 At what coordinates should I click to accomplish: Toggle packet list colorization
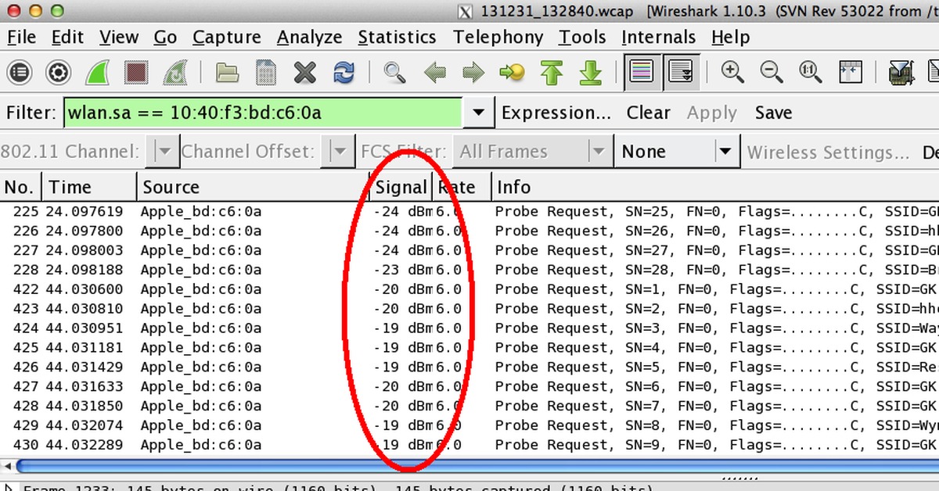tap(642, 73)
